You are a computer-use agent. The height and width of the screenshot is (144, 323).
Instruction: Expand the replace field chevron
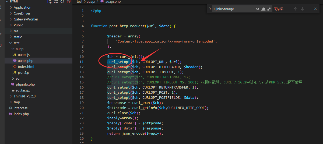coord(210,9)
